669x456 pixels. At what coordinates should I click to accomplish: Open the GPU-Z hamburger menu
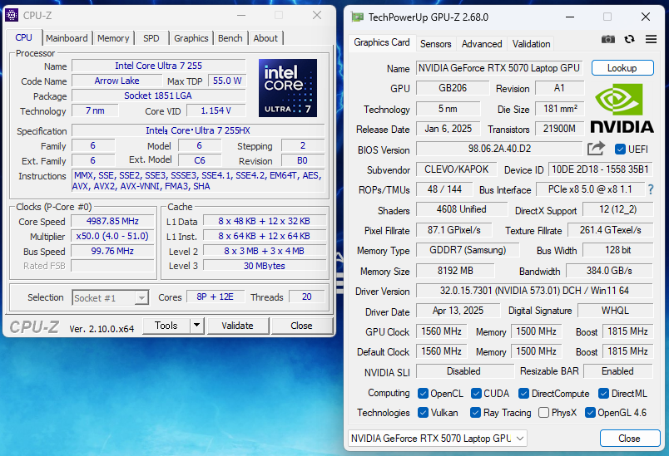(x=651, y=39)
